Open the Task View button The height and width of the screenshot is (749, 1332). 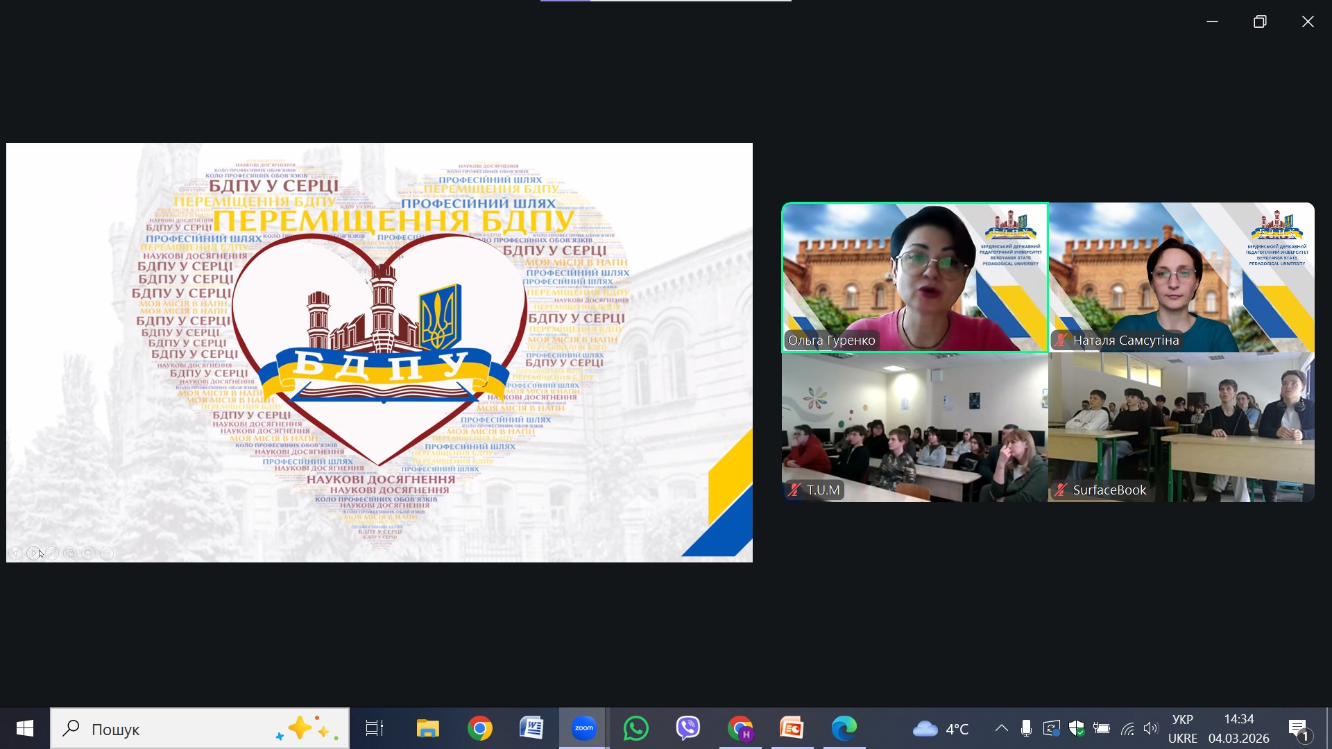click(375, 729)
